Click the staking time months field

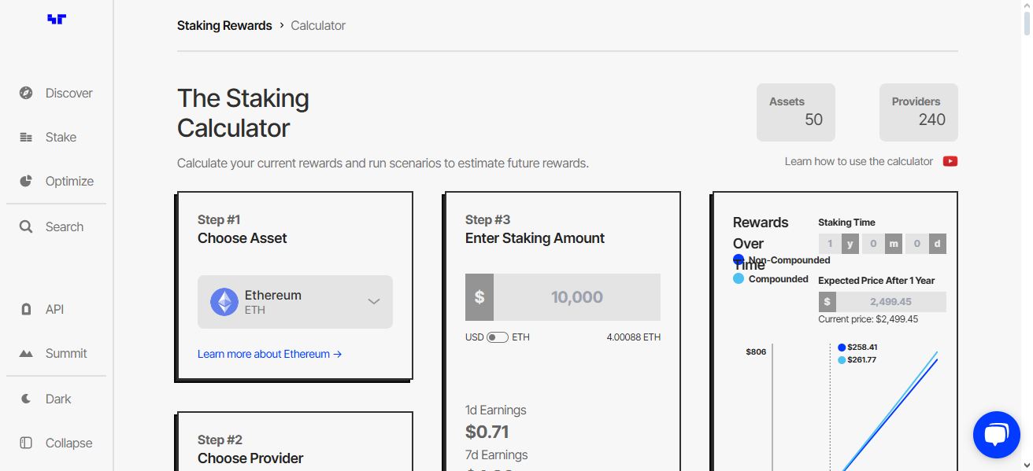(x=874, y=244)
